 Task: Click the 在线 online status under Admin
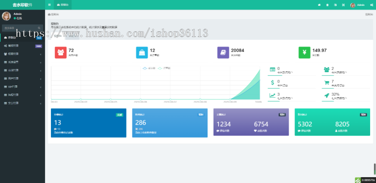tap(18, 18)
